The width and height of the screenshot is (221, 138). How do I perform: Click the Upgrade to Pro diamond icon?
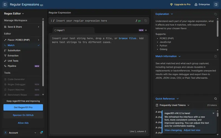tap(171, 4)
